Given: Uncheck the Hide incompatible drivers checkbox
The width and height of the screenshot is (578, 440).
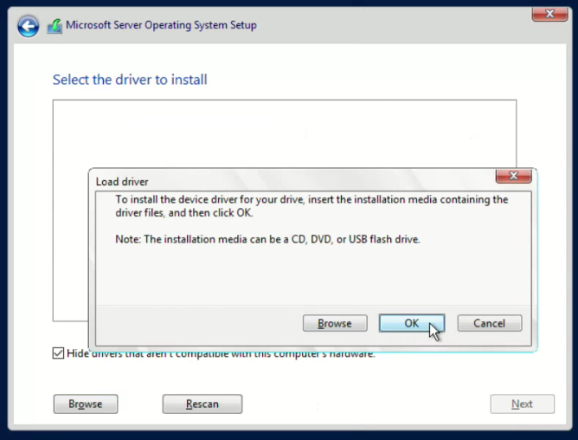Looking at the screenshot, I should point(58,353).
